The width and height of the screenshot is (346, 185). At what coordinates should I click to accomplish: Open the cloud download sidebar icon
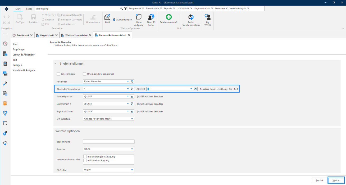(x=5, y=143)
